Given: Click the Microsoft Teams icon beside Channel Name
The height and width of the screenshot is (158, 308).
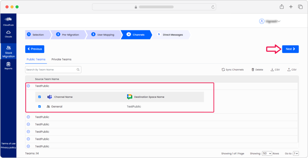Looking at the screenshot, I should [x=49, y=97].
